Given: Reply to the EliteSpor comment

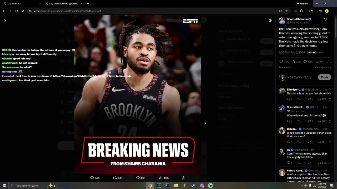Looking at the screenshot, I should (289, 99).
